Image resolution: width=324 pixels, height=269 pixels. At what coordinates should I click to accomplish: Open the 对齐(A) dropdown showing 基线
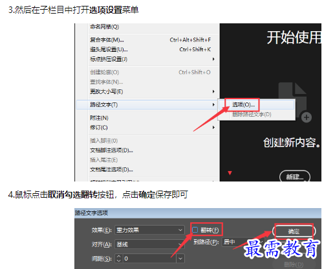tap(149, 244)
